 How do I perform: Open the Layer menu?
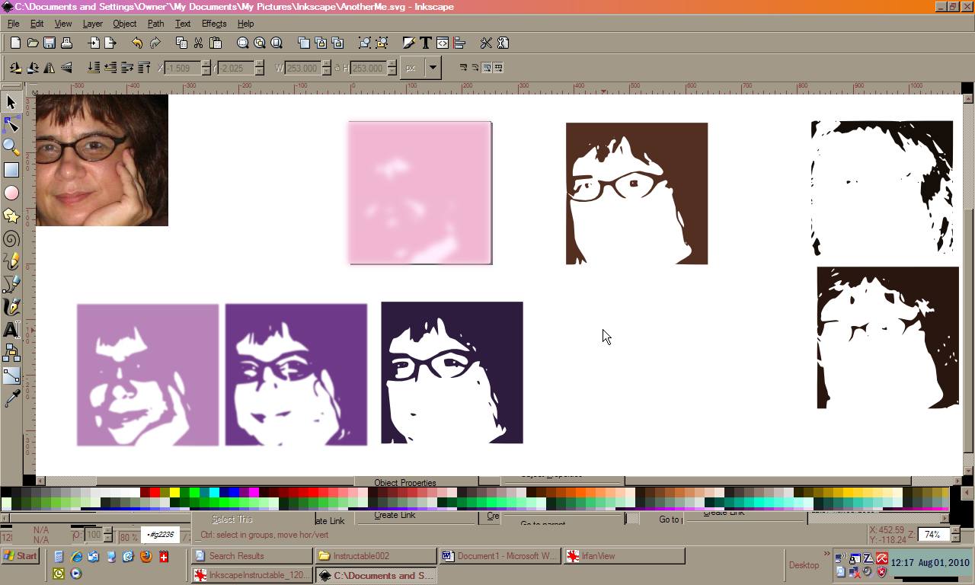pyautogui.click(x=92, y=24)
